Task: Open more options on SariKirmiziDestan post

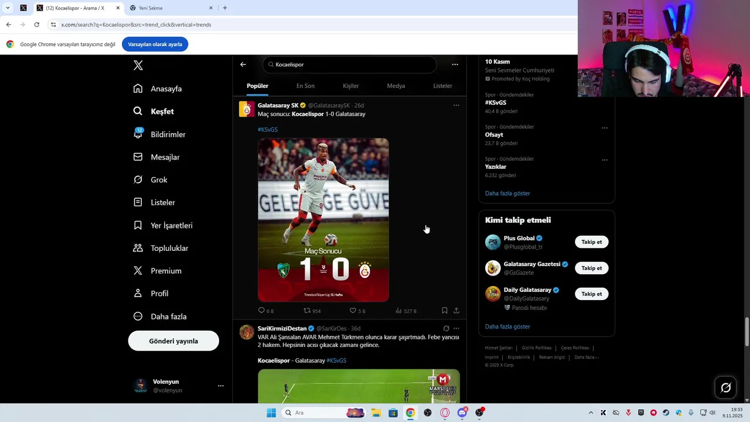Action: point(456,328)
